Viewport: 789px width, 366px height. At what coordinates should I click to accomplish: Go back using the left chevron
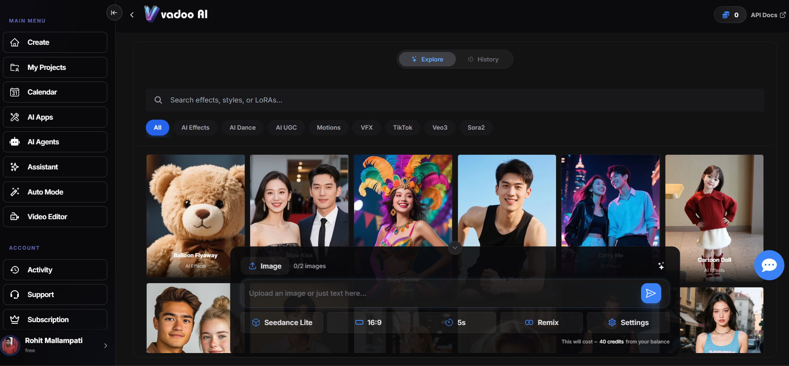pyautogui.click(x=132, y=15)
